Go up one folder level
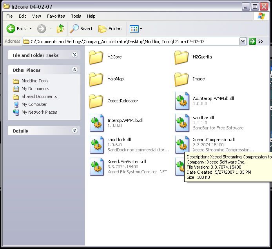 click(60, 29)
